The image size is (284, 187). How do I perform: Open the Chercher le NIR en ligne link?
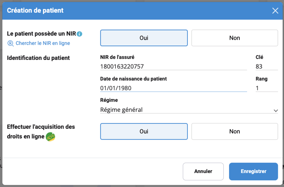click(x=43, y=43)
